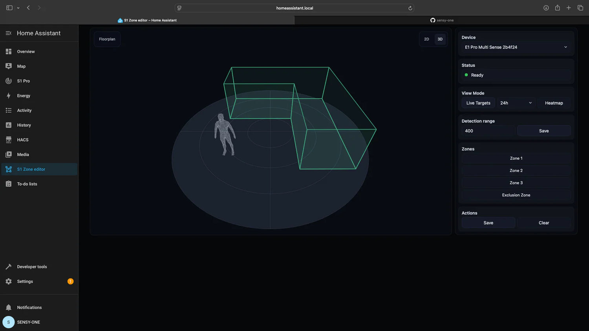Open Developer tools hammer icon
Viewport: 589px width, 331px height.
point(9,267)
